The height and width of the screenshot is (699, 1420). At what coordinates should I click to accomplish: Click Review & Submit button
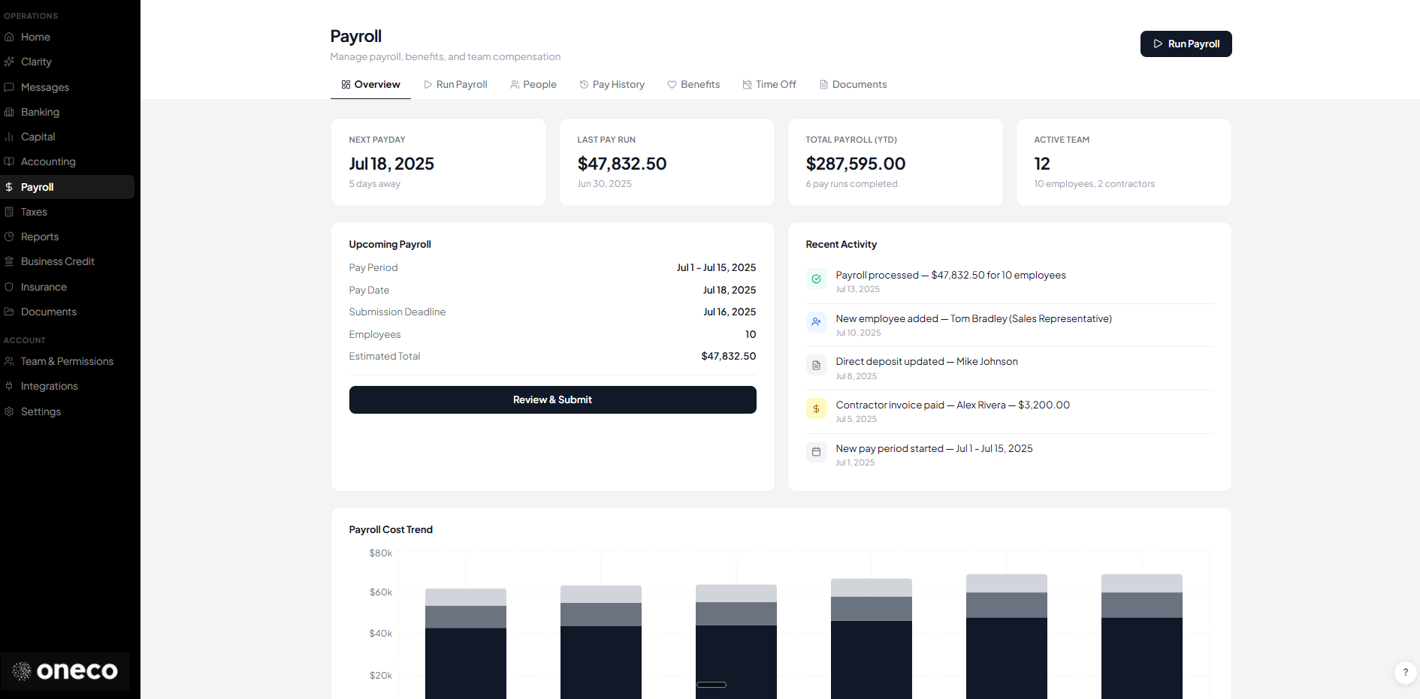coord(552,399)
